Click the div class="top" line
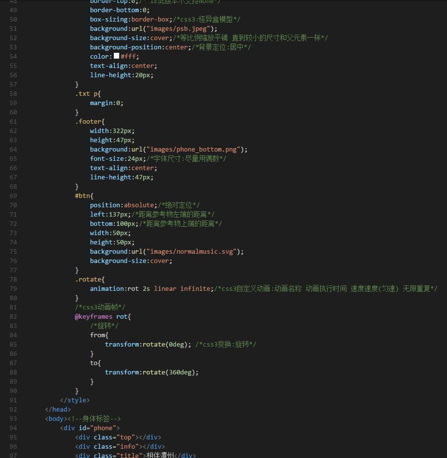The width and height of the screenshot is (447, 458). pos(118,437)
